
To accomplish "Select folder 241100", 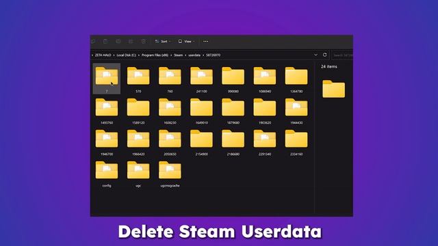I will pyautogui.click(x=201, y=79).
